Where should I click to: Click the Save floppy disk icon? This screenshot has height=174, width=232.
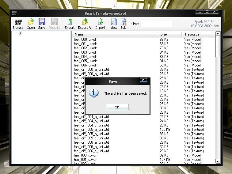(x=42, y=24)
